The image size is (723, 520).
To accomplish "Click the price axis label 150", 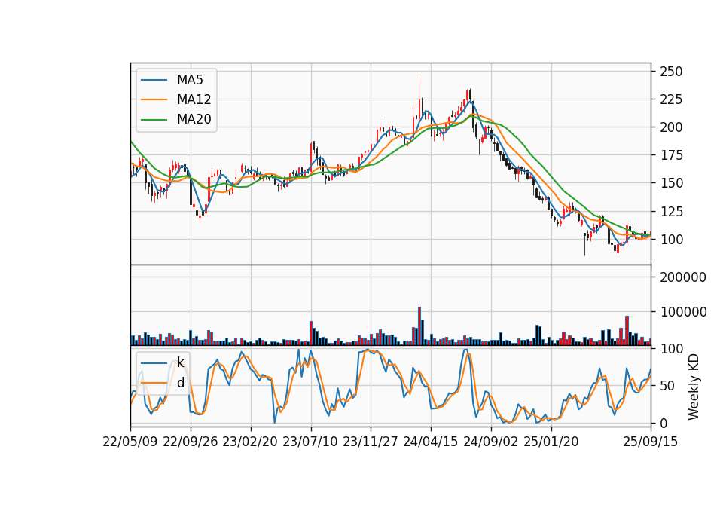I will 671,183.
